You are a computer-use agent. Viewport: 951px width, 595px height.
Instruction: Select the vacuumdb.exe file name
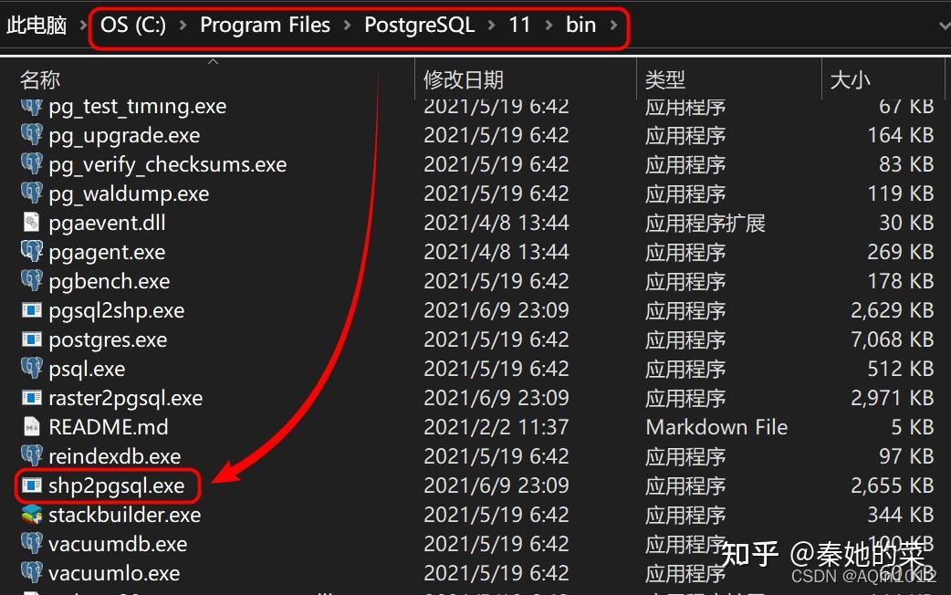pyautogui.click(x=118, y=544)
